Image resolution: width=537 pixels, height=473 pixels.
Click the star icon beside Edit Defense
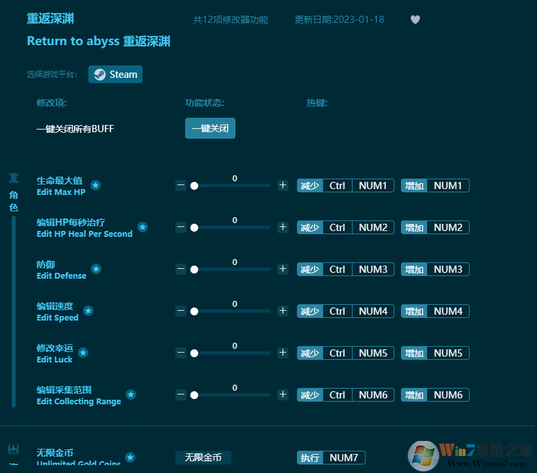pos(96,269)
